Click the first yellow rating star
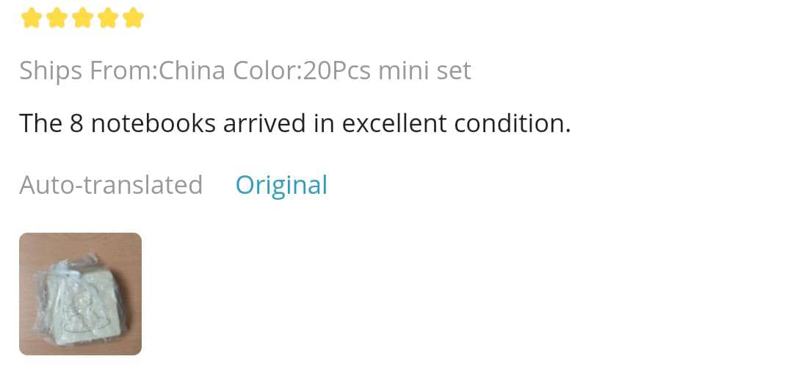The height and width of the screenshot is (370, 793). (x=31, y=18)
